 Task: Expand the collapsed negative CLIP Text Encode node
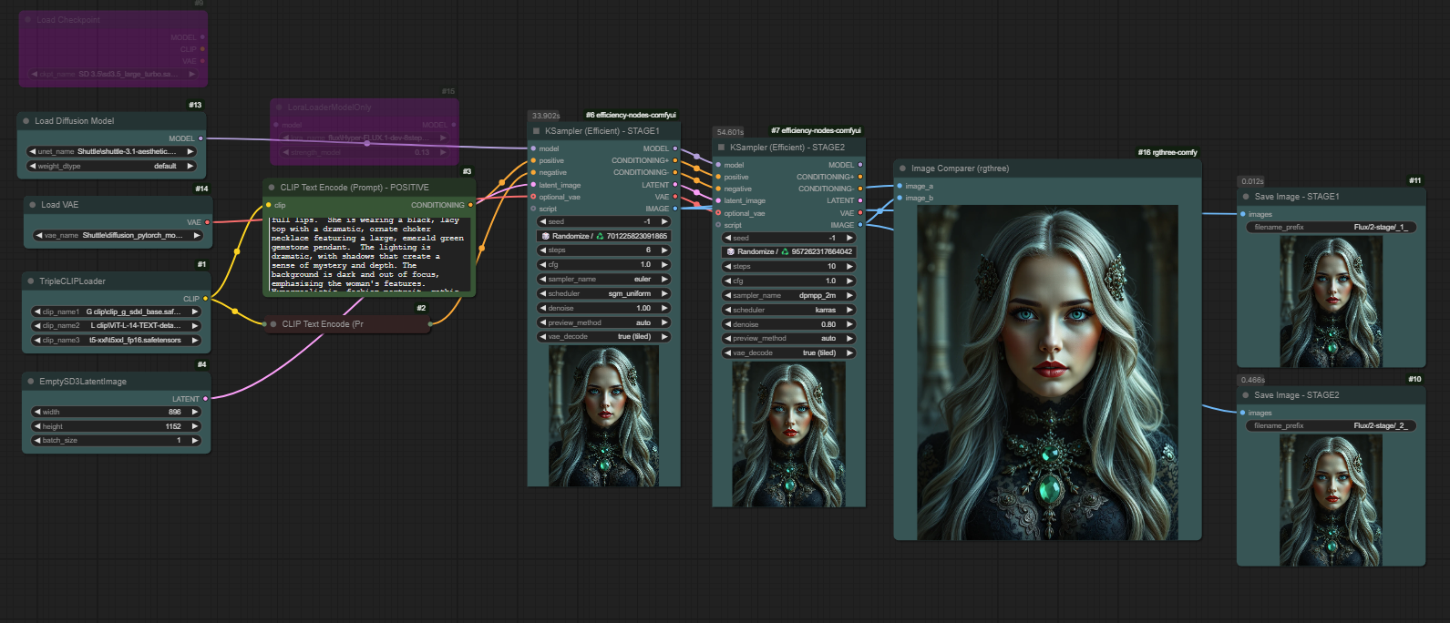[x=273, y=324]
